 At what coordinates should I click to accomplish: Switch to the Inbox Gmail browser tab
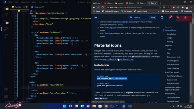[x=98, y=3]
